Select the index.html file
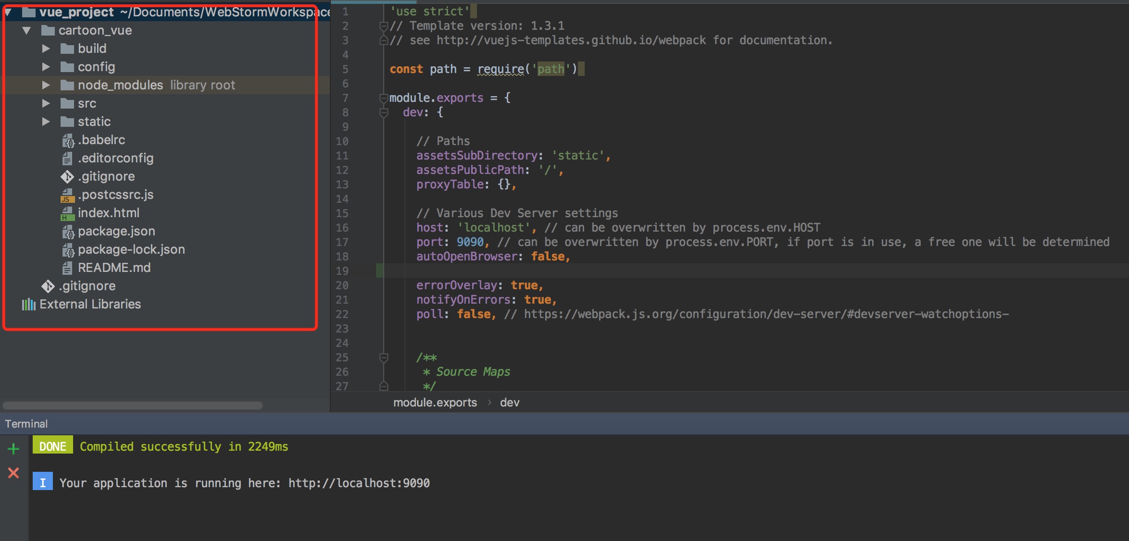The image size is (1129, 541). 109,212
